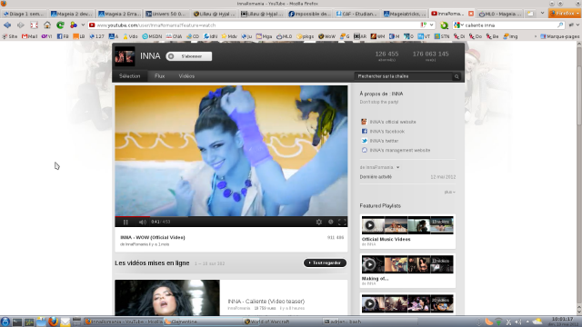The height and width of the screenshot is (327, 582).
Task: Switch to World of Warcraft taskbar entry
Action: [x=282, y=322]
